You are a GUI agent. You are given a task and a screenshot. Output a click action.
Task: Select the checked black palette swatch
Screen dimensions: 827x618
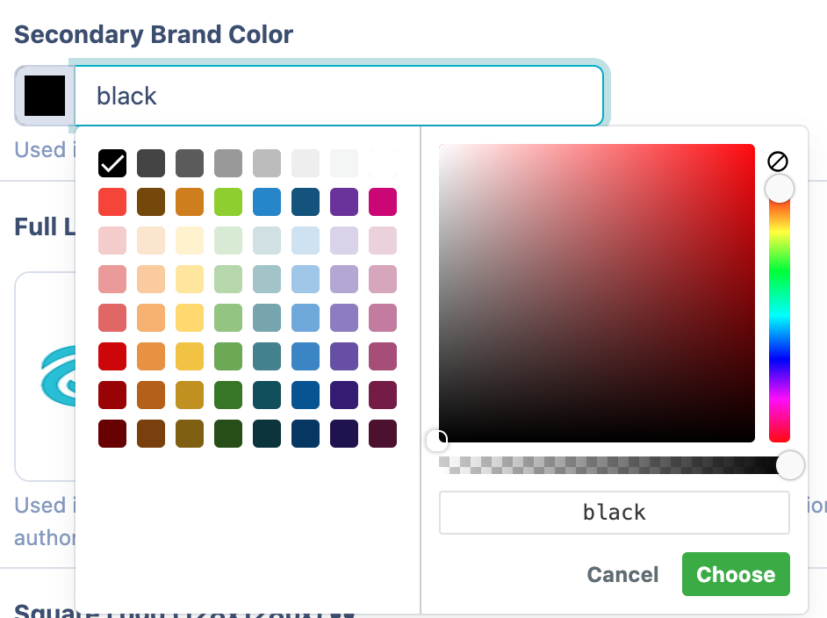click(112, 163)
